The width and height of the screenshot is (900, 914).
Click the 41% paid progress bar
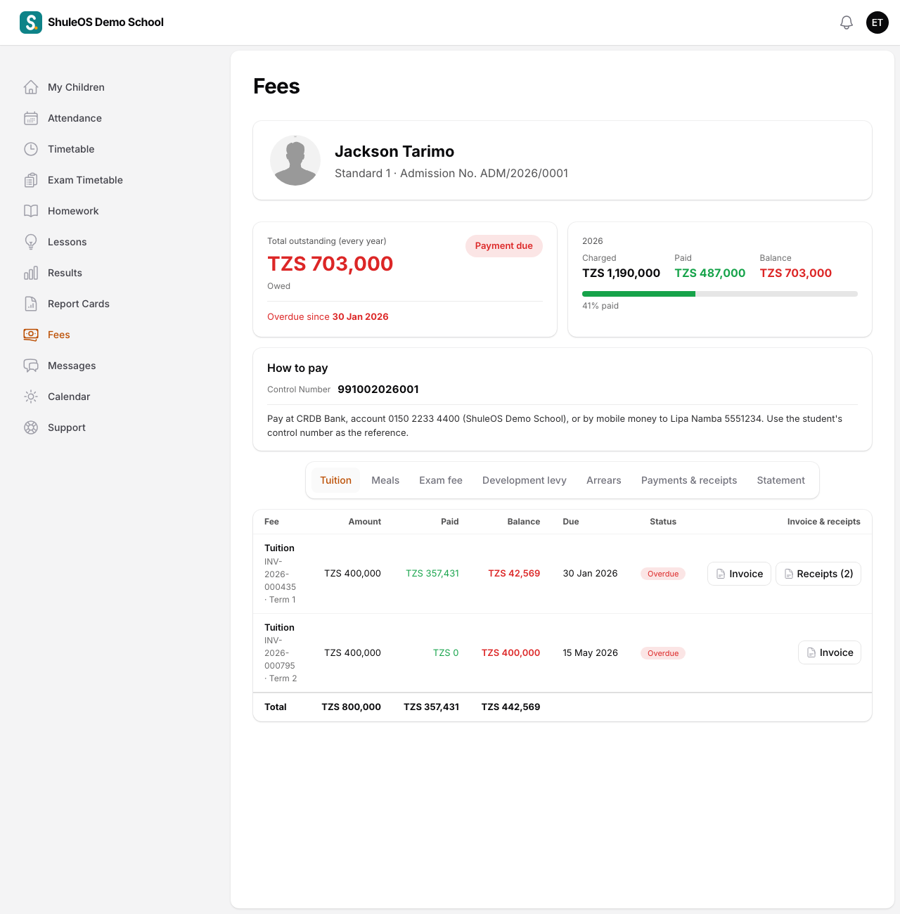click(720, 294)
